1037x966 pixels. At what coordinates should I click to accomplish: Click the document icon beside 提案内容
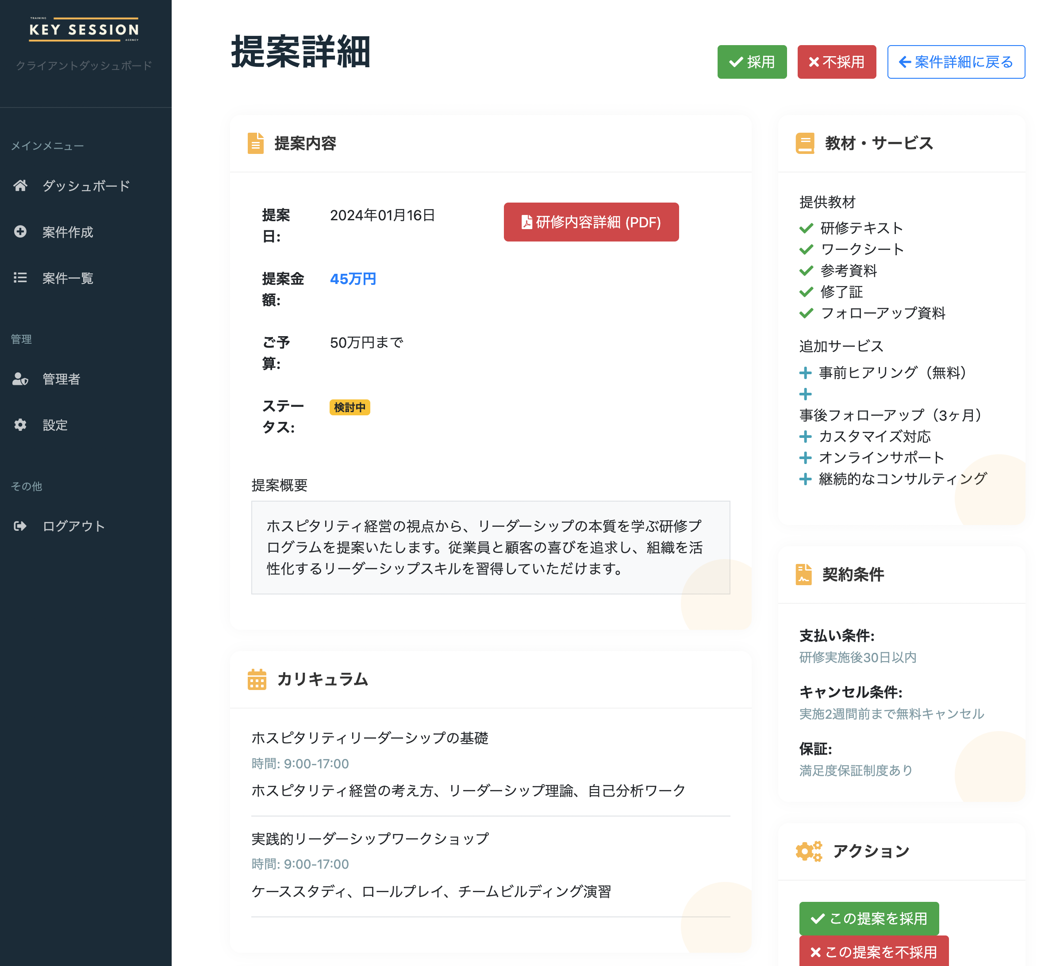[256, 143]
